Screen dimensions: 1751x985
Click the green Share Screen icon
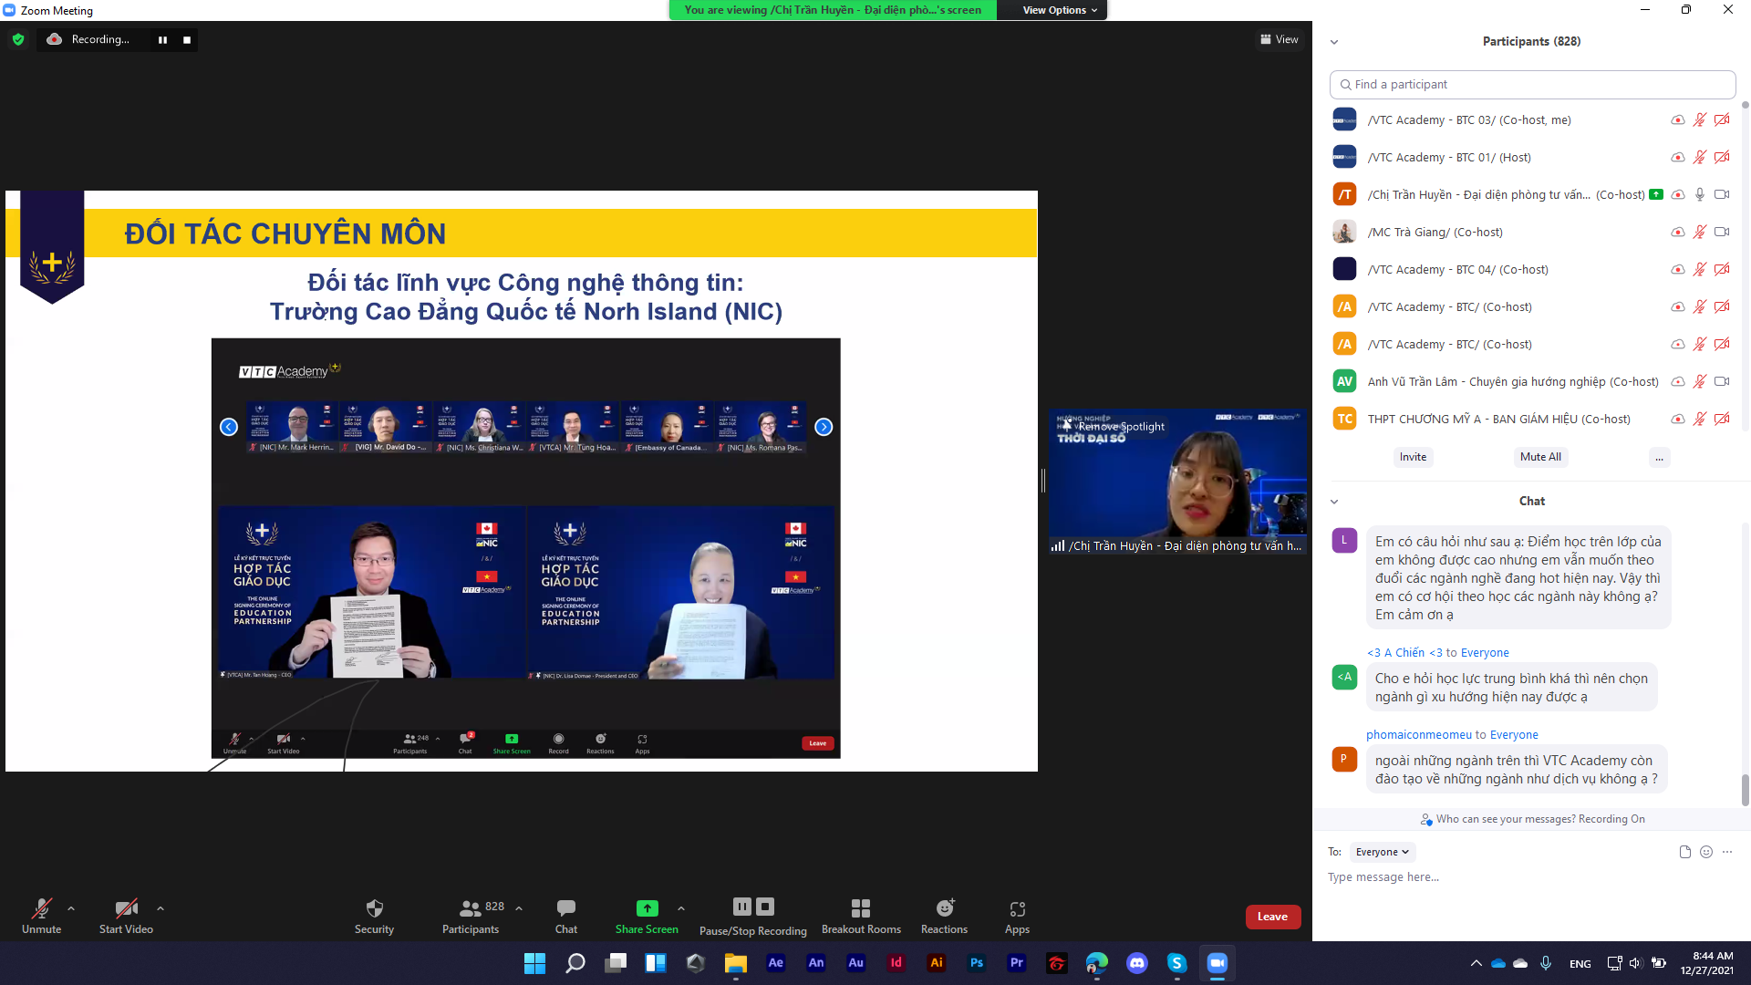coord(647,908)
